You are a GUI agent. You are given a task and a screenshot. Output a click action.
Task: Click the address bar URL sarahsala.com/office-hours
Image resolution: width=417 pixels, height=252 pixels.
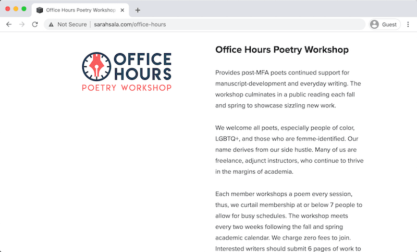[130, 25]
